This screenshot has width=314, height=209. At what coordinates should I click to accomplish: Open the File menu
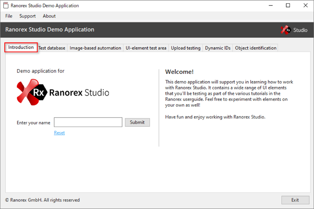pyautogui.click(x=9, y=16)
